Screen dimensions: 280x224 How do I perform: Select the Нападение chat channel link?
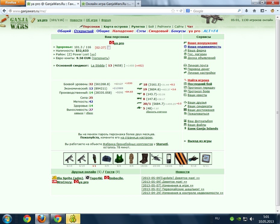[x=123, y=31]
